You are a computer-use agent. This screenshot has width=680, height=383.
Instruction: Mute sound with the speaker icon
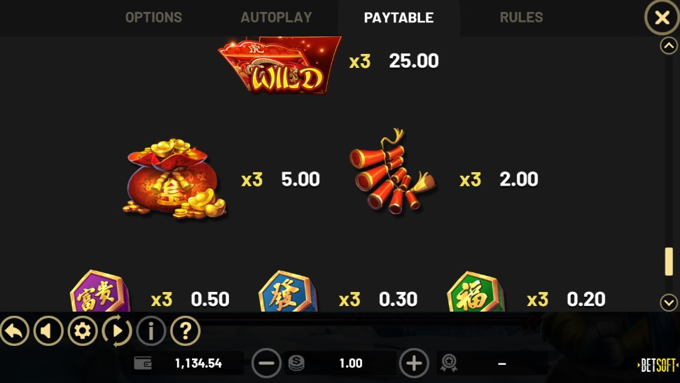[x=48, y=331]
